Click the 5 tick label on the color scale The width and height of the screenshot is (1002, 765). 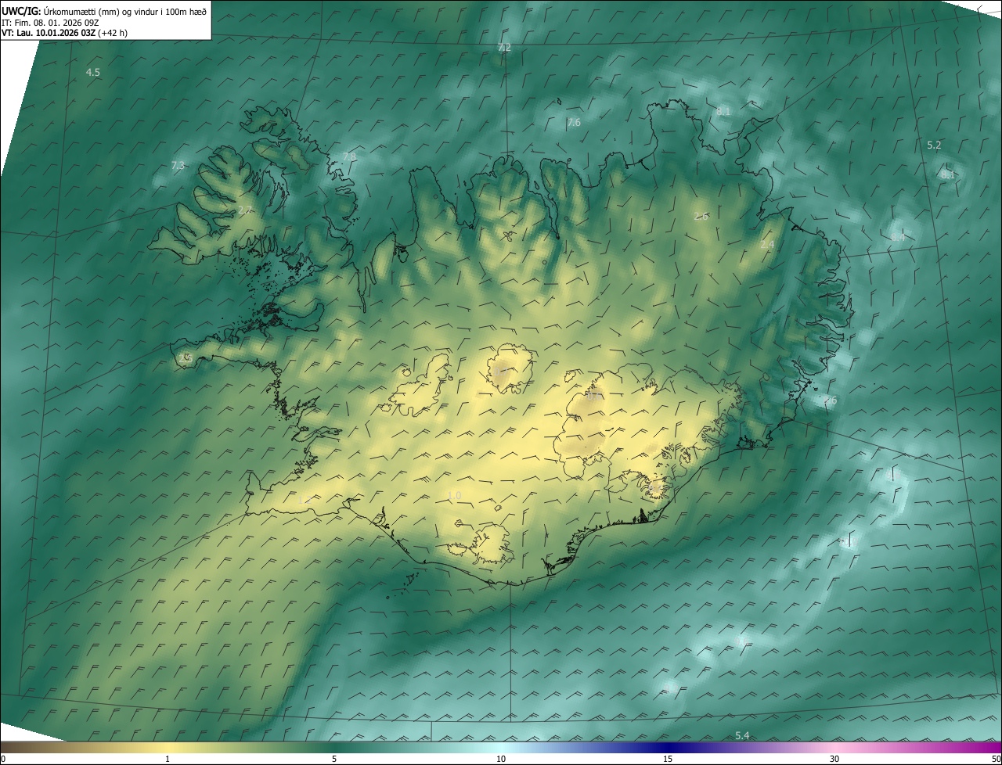(334, 759)
